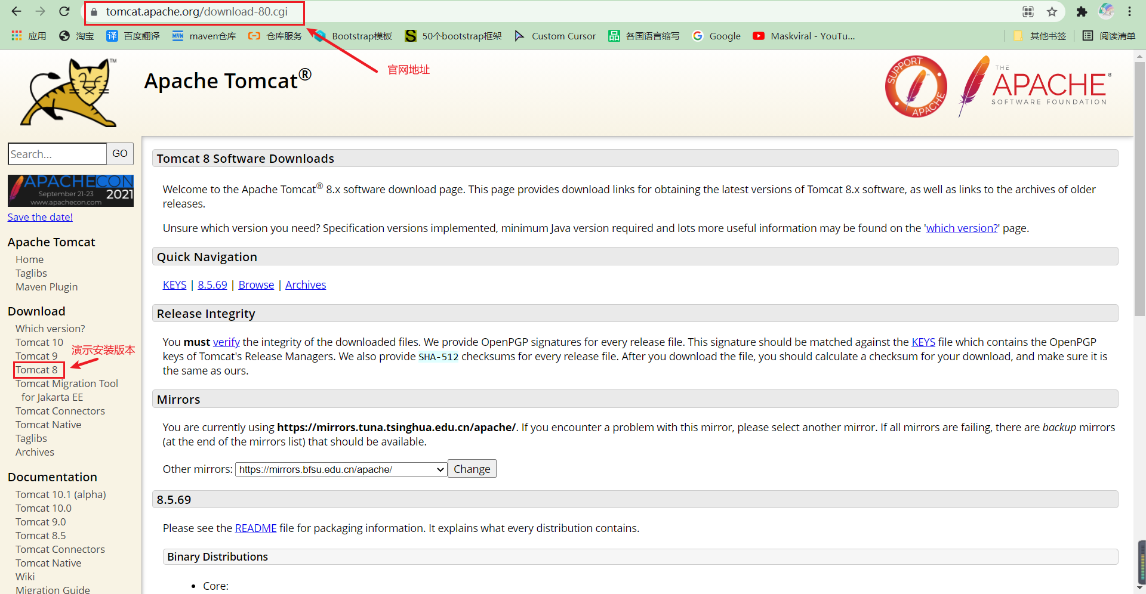Open the 阅读清单 reading list
The width and height of the screenshot is (1146, 594).
tap(1109, 36)
